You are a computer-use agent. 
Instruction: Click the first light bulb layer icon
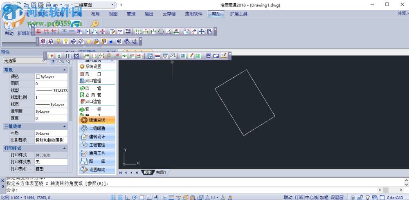pyautogui.click(x=58, y=41)
